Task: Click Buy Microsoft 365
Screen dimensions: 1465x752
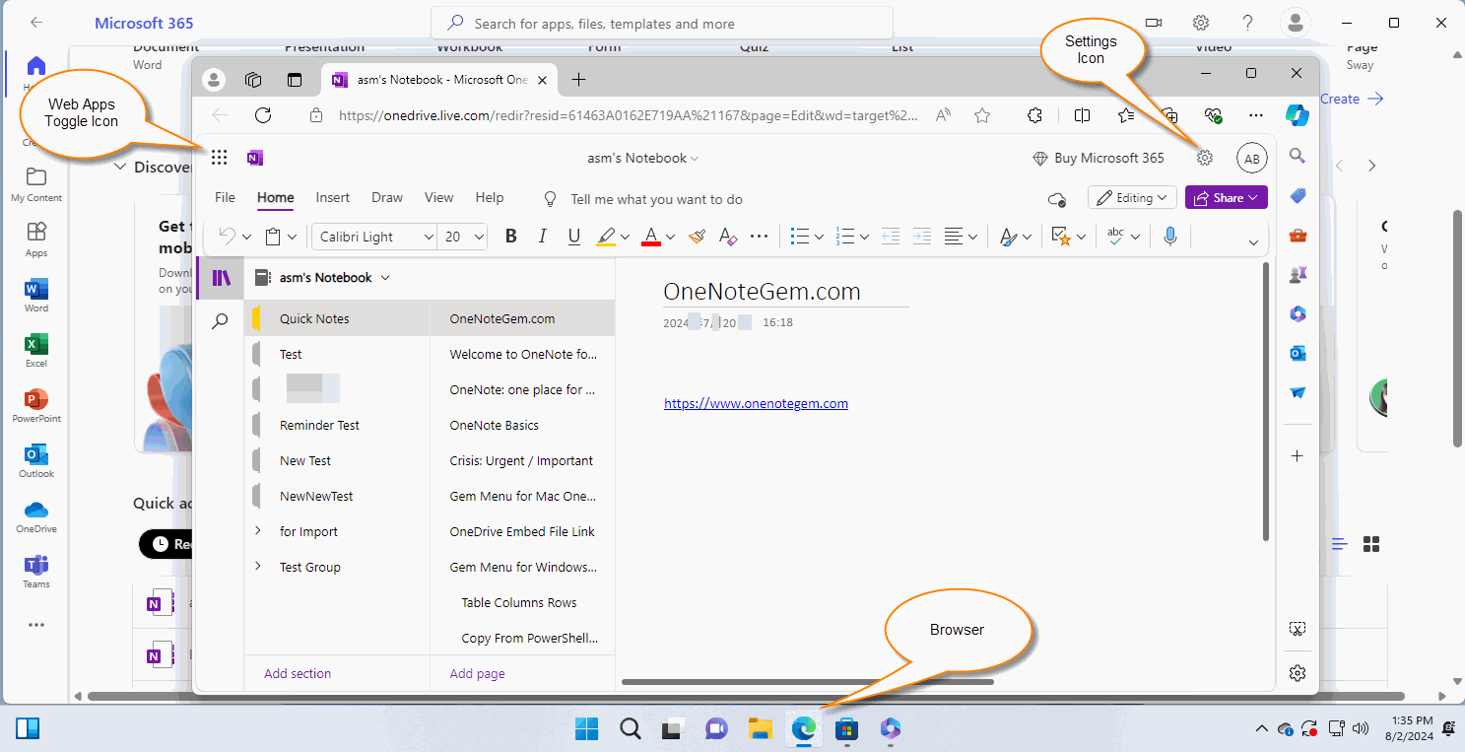Action: pos(1098,158)
